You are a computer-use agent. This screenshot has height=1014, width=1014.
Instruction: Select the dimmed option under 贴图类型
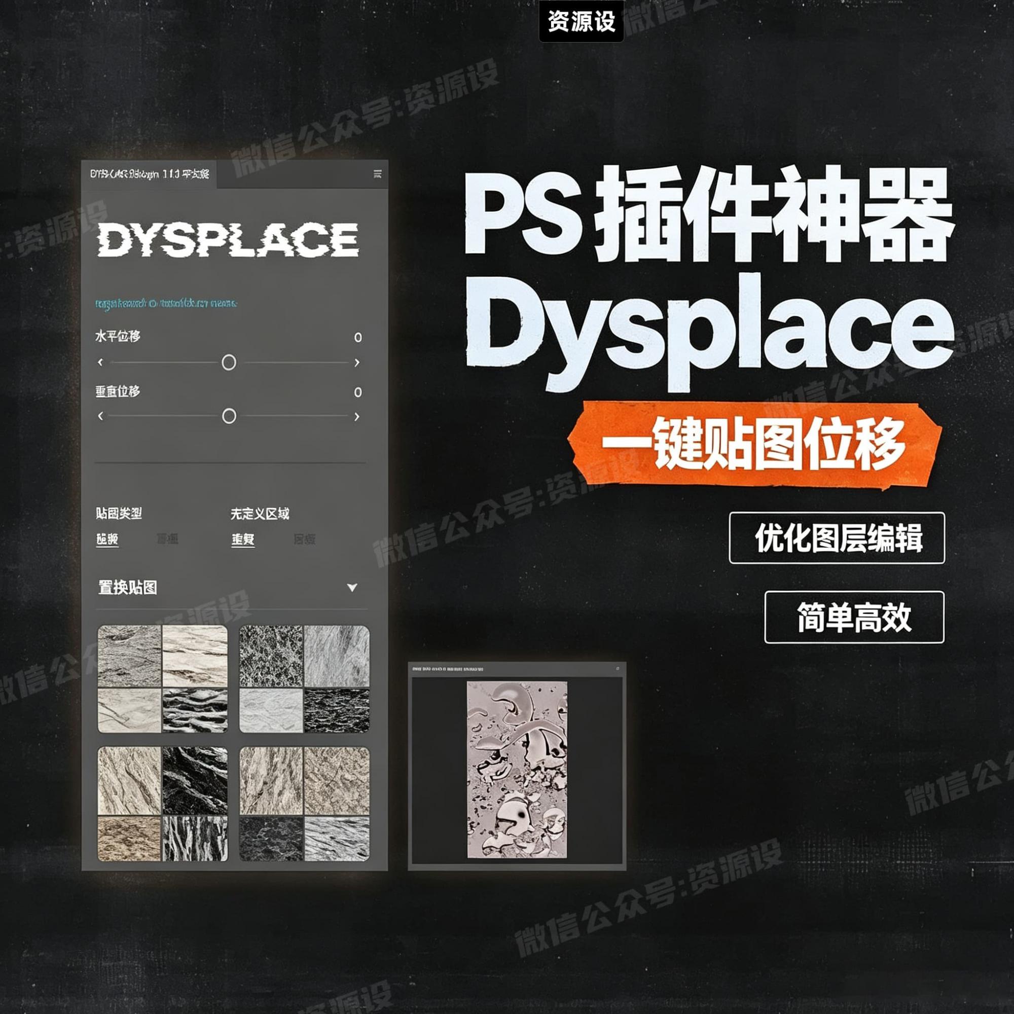[x=167, y=539]
